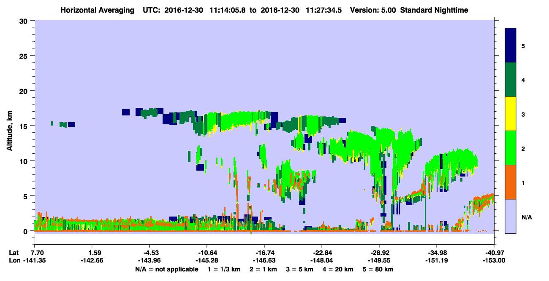This screenshot has width=549, height=281.
Task: Click the latitude value -34.98
Action: pos(437,253)
